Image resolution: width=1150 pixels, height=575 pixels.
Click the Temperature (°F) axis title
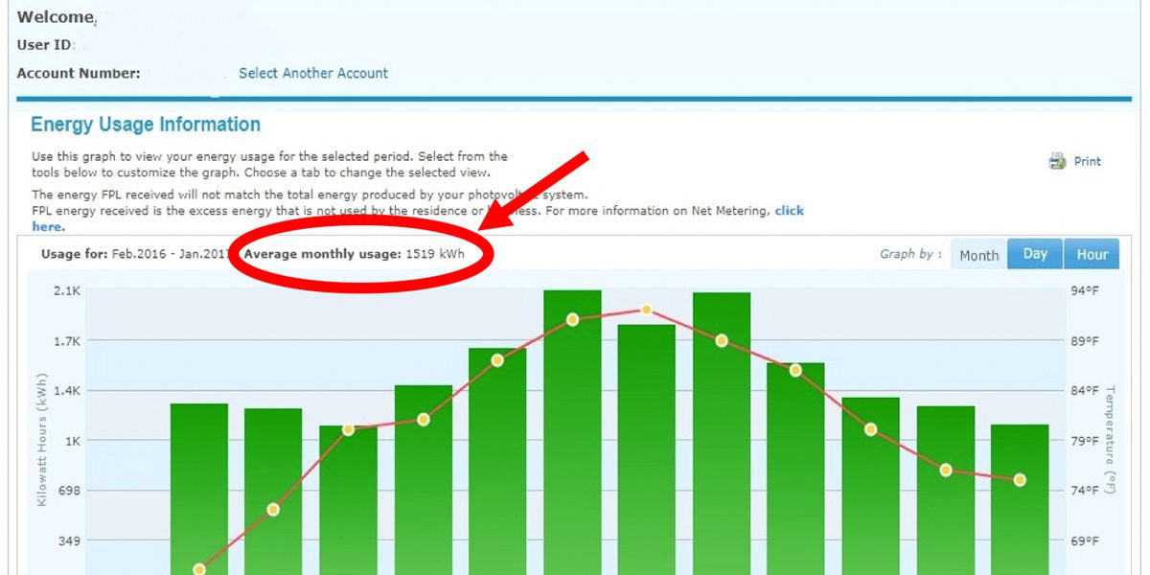1111,441
